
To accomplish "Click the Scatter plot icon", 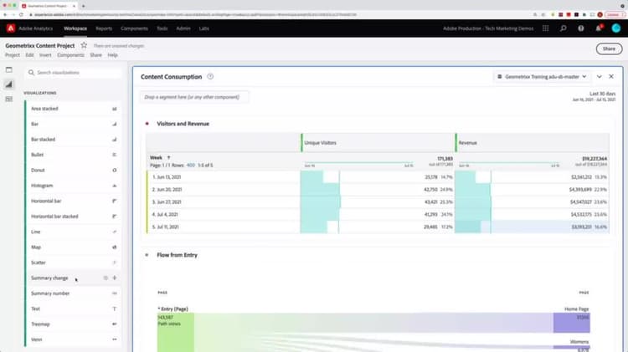I will point(115,263).
